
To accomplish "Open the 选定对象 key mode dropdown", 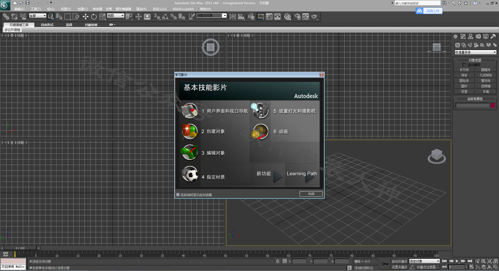I will (x=424, y=261).
